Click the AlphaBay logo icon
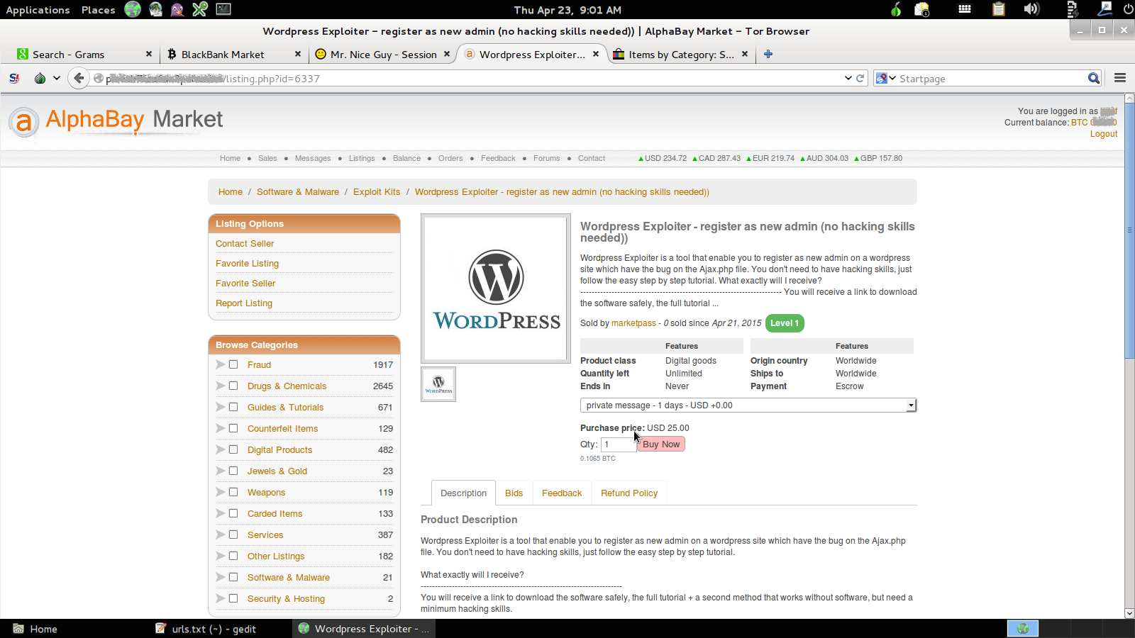This screenshot has height=638, width=1135. pyautogui.click(x=24, y=122)
